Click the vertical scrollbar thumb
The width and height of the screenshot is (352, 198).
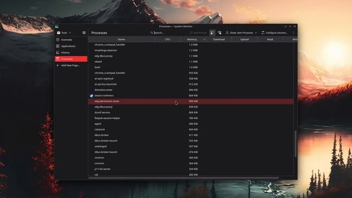tap(295, 144)
